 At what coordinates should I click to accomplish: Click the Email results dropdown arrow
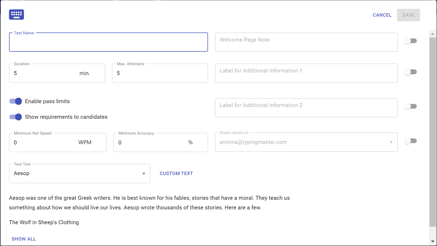tap(392, 142)
